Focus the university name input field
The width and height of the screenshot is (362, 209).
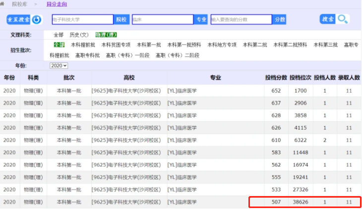click(83, 20)
